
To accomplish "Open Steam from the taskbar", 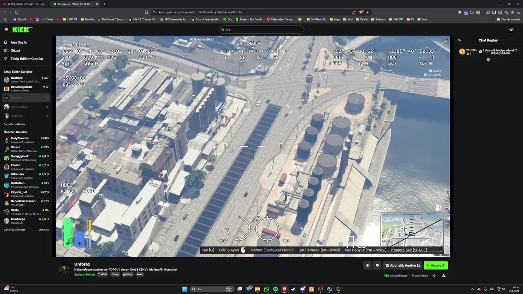I will click(x=293, y=289).
